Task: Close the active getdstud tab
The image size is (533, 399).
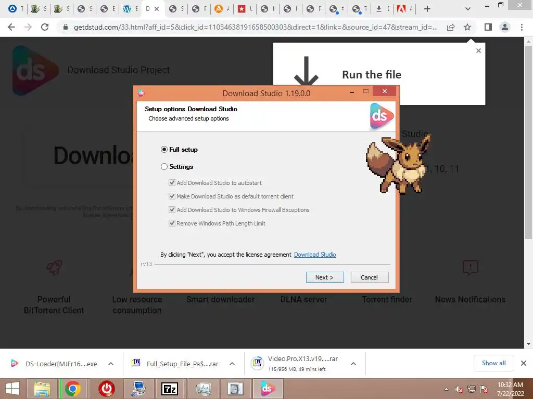Action: coord(157,9)
